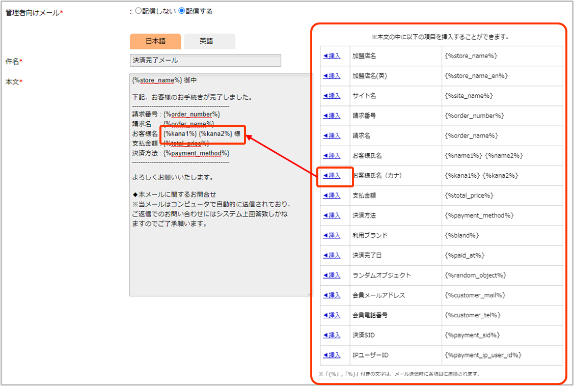Click the 件名 subject input field
This screenshot has height=386, width=574.
pyautogui.click(x=205, y=61)
